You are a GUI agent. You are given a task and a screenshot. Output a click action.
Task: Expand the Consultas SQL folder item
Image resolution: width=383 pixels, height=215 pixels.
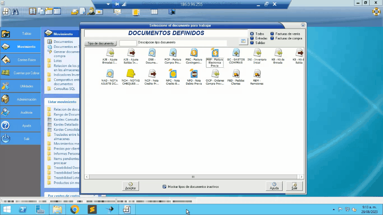click(x=64, y=89)
